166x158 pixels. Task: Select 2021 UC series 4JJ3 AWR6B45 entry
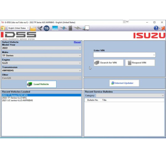(x=17, y=100)
